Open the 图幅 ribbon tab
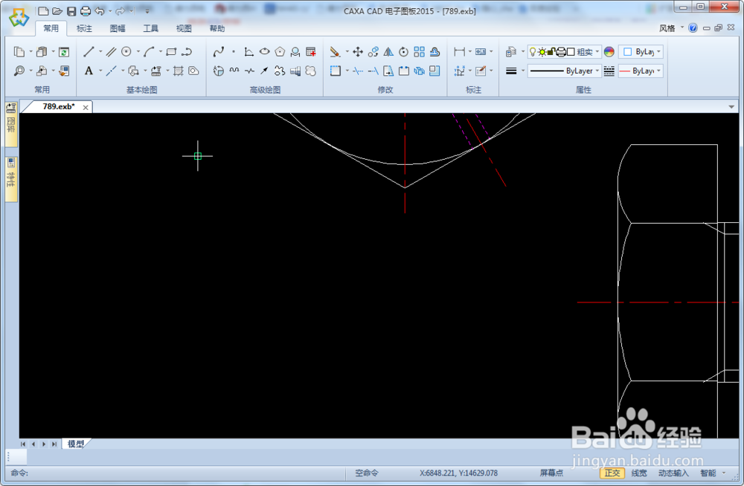The height and width of the screenshot is (486, 744). coord(118,28)
